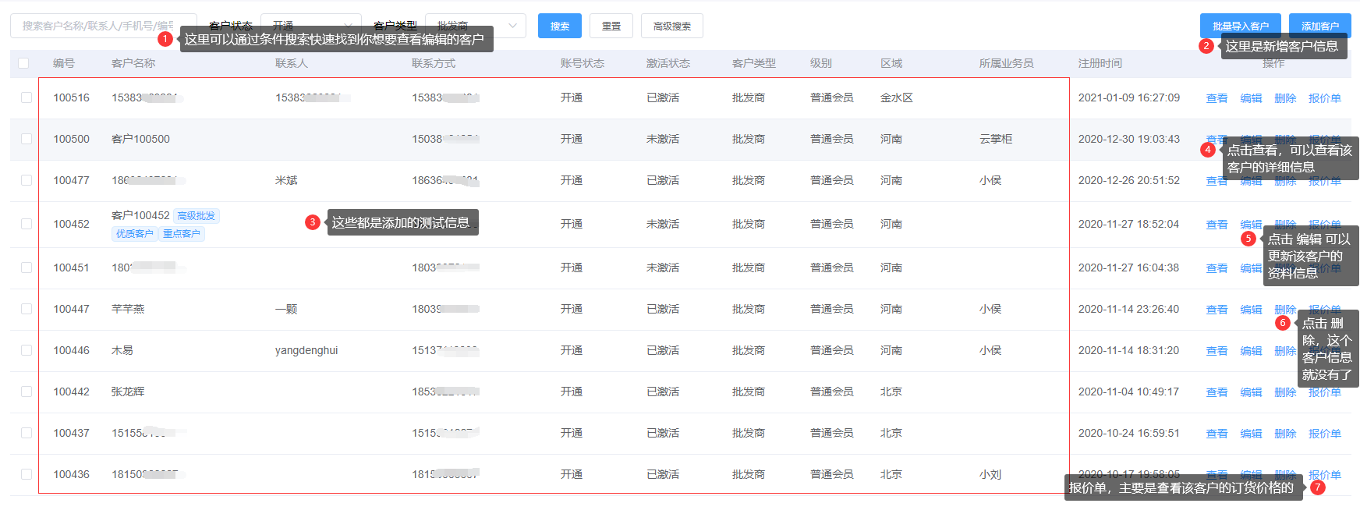Screen dimensions: 1360x528
Task: Check the checkbox for customer row 100516
Action: point(27,97)
